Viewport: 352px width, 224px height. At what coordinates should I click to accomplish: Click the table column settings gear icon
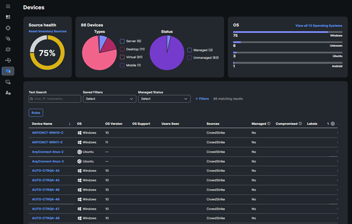pyautogui.click(x=333, y=124)
